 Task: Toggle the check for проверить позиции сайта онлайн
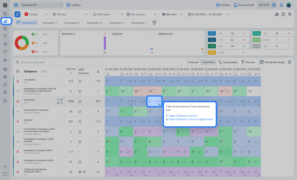pos(17,142)
